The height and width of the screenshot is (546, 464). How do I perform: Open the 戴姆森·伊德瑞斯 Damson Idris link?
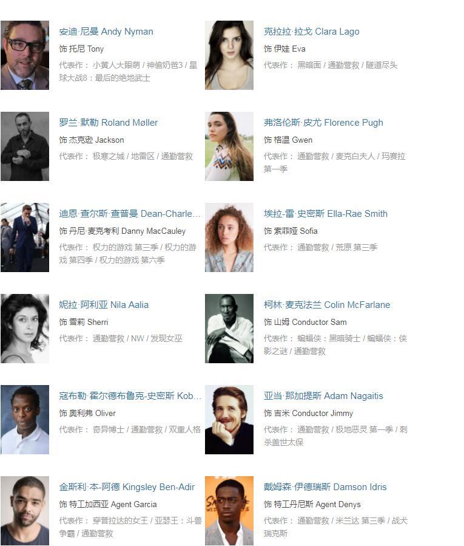[325, 487]
